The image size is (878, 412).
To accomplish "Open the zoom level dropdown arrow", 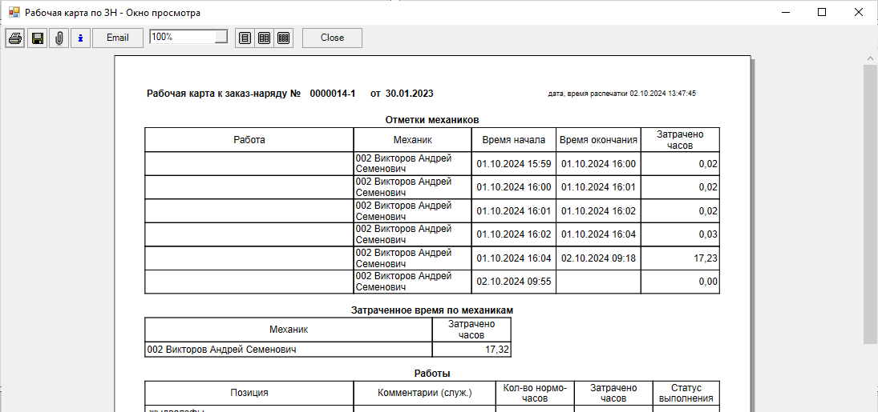I will tap(221, 37).
